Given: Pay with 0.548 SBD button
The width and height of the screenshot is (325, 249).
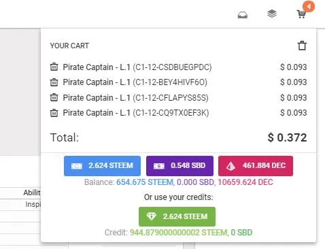Looking at the screenshot, I should tap(179, 166).
